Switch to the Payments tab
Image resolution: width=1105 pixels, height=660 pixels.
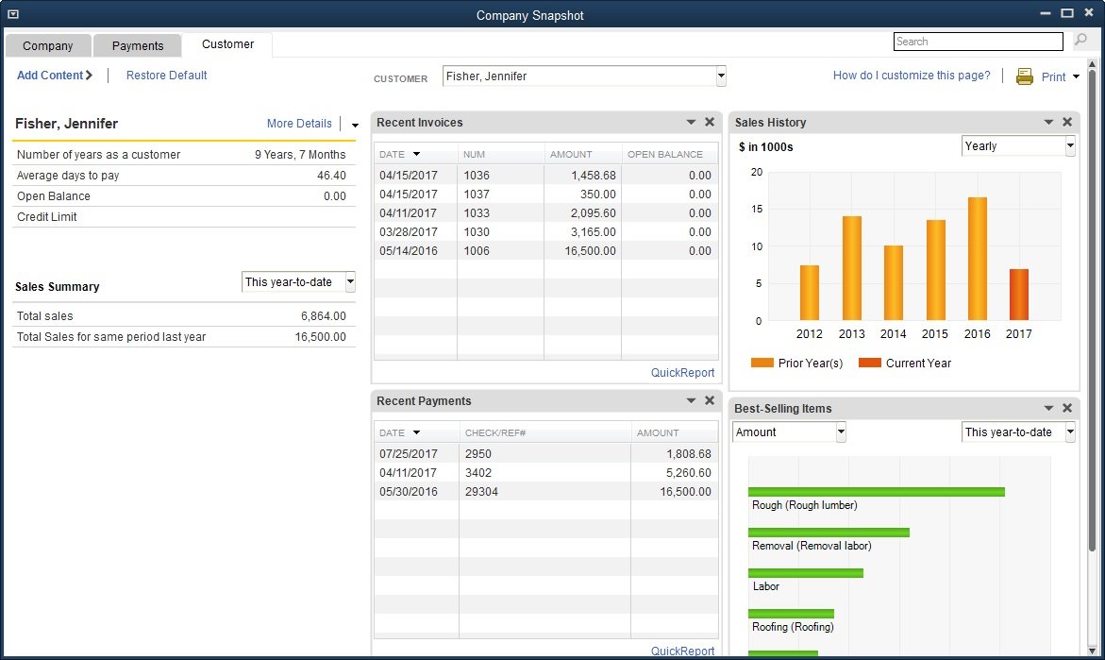coord(138,45)
